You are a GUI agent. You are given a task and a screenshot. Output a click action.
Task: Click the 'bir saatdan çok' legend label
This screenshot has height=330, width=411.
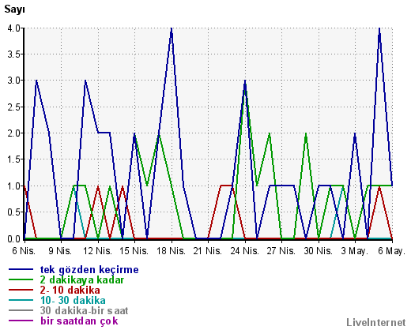pyautogui.click(x=79, y=321)
